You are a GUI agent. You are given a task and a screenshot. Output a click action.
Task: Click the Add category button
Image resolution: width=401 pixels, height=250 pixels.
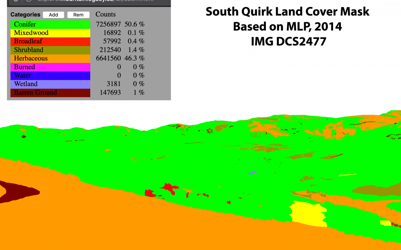[x=53, y=15]
